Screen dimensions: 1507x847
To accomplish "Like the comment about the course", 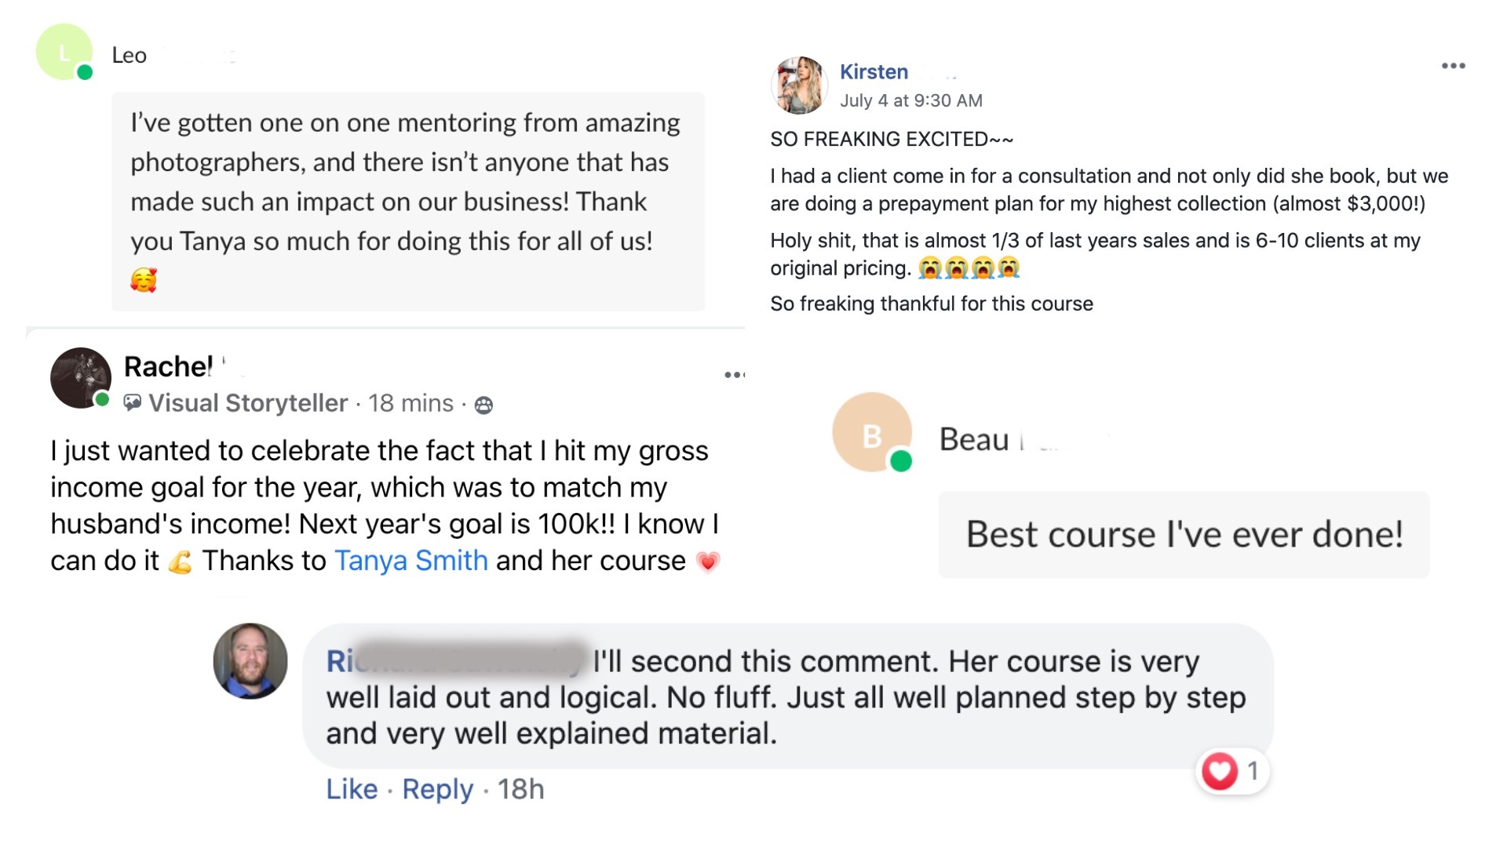I will click(x=352, y=789).
